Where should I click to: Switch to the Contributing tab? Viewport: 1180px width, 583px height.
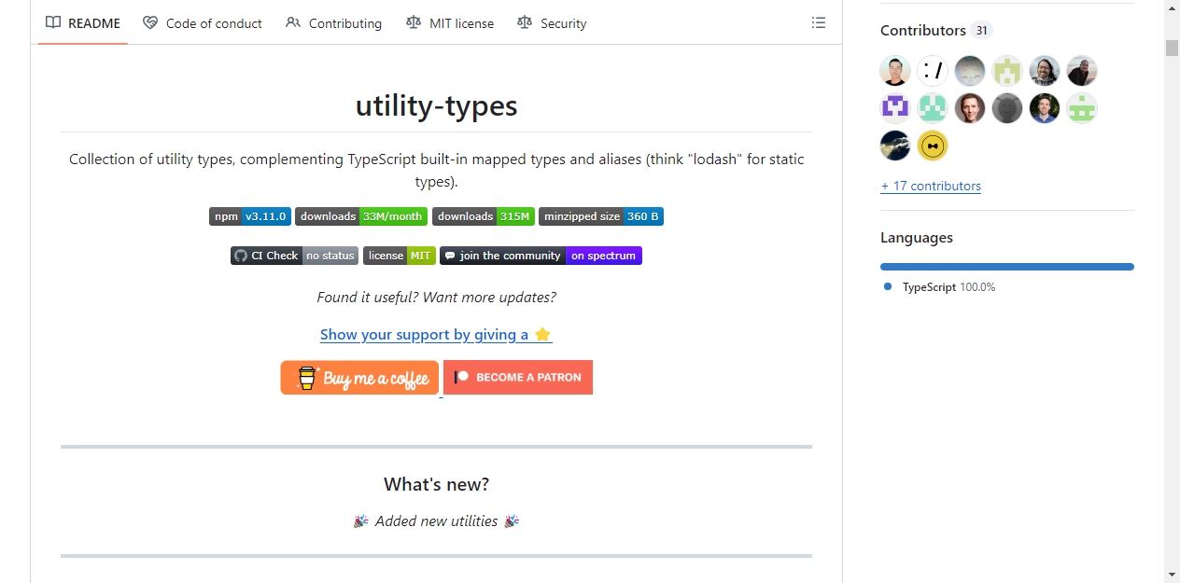click(x=334, y=23)
